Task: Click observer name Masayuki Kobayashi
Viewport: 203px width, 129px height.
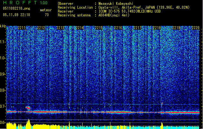Action: coord(116,4)
